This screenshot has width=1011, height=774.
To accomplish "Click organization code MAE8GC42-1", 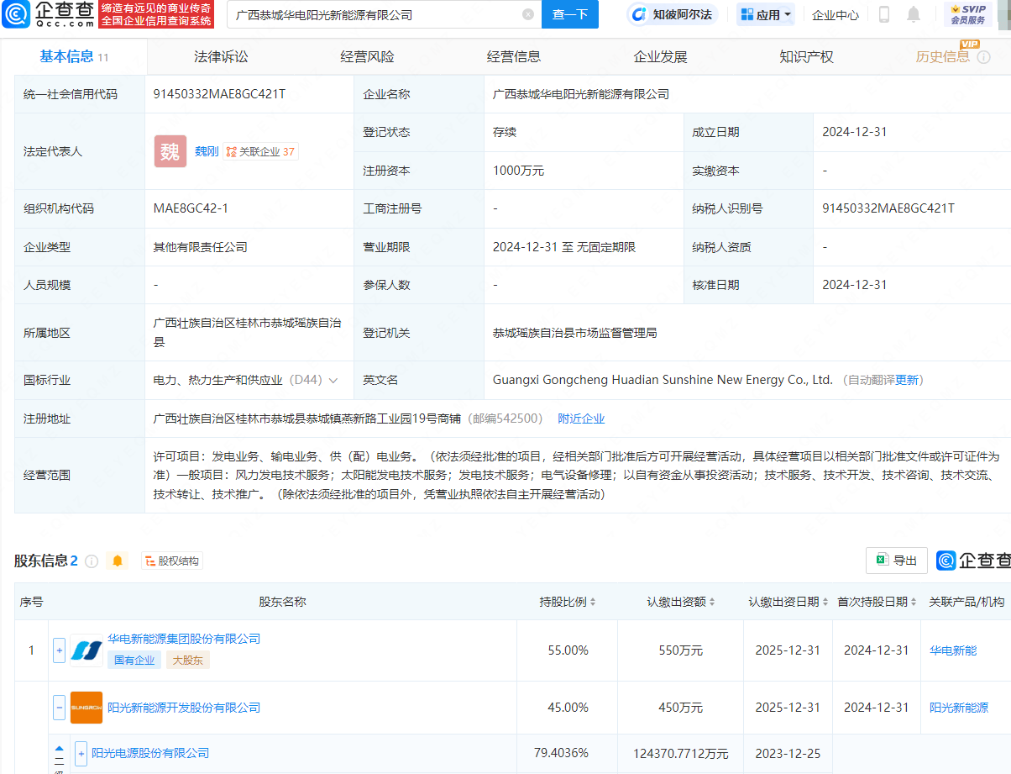I will pos(191,208).
